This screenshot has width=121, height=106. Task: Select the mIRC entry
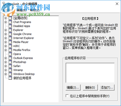tap(16, 46)
